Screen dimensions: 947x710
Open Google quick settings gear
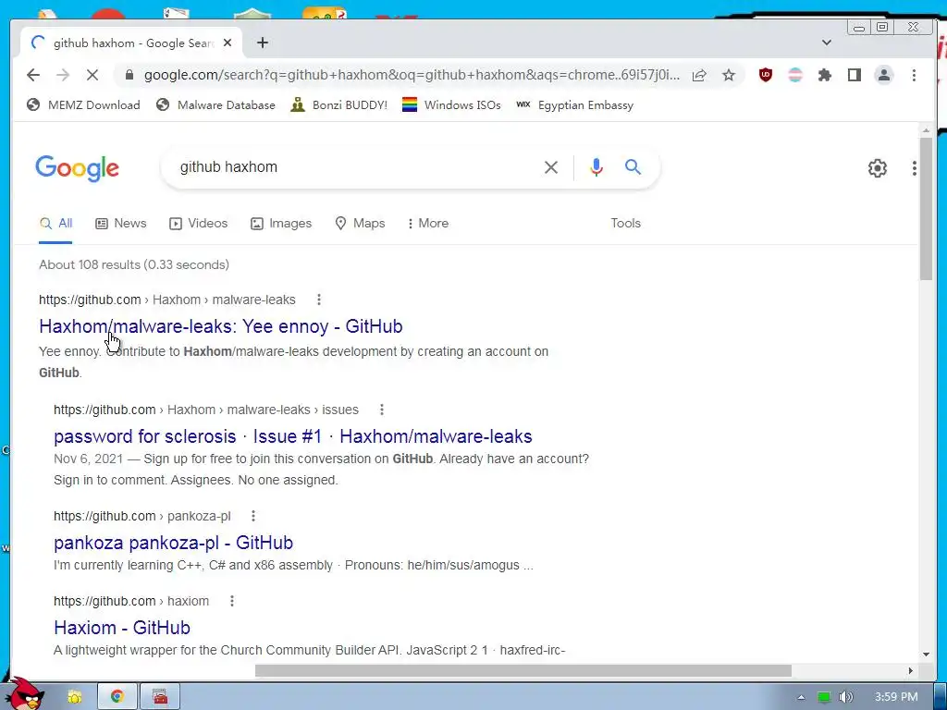point(877,168)
